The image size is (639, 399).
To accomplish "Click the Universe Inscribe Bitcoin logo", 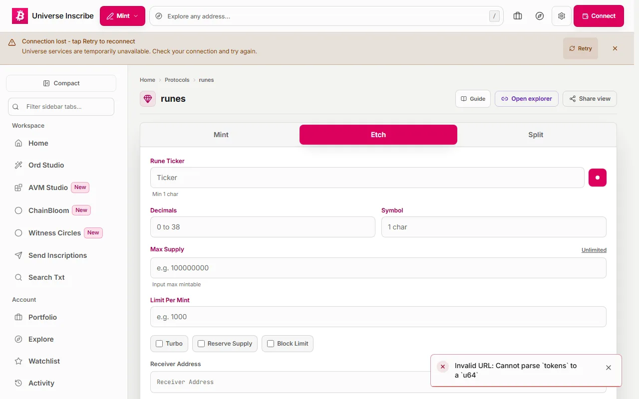I will tap(20, 16).
